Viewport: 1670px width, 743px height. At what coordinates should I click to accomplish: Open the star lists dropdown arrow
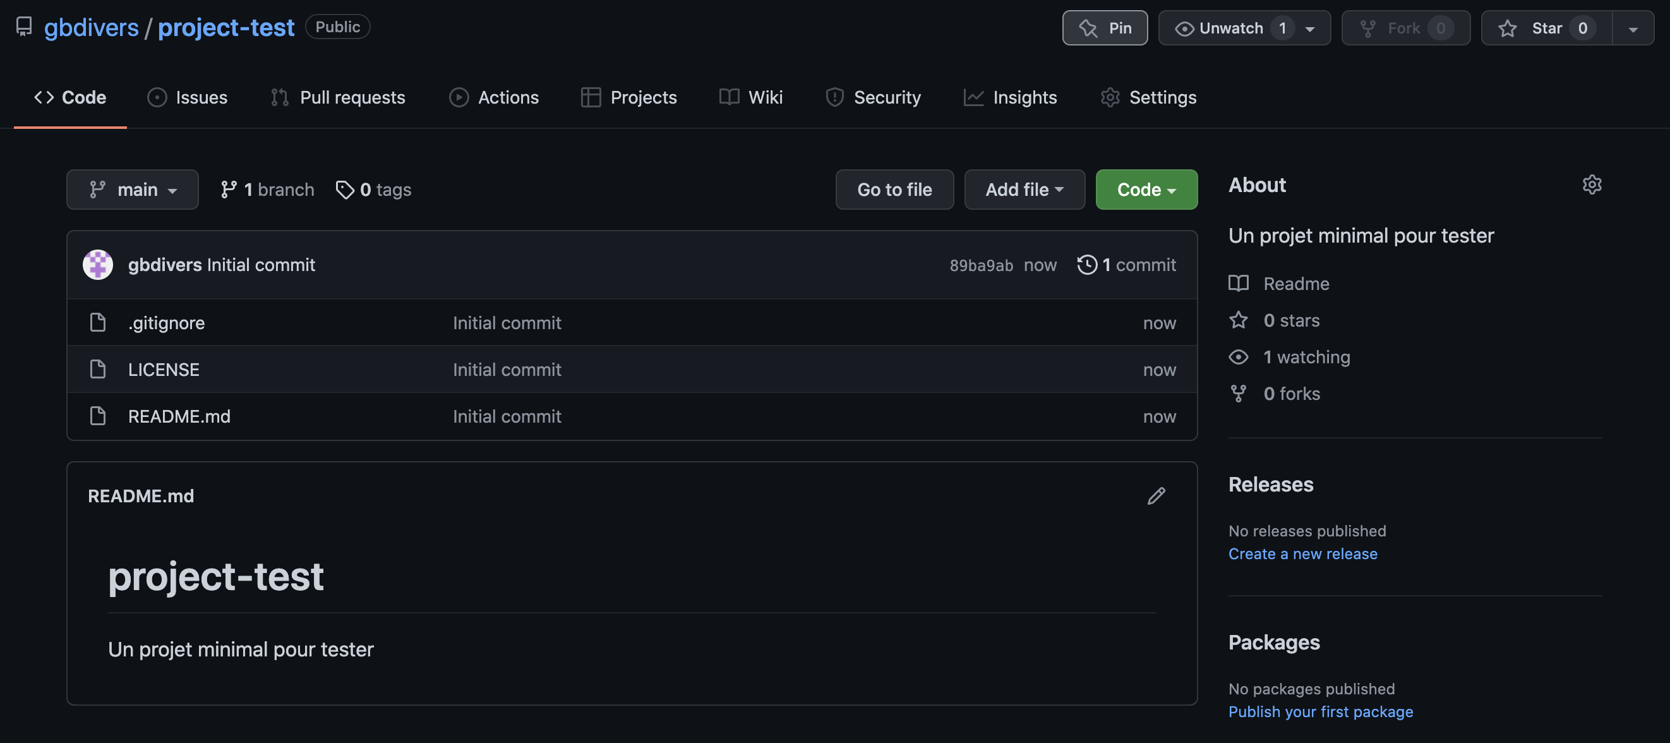[1633, 28]
